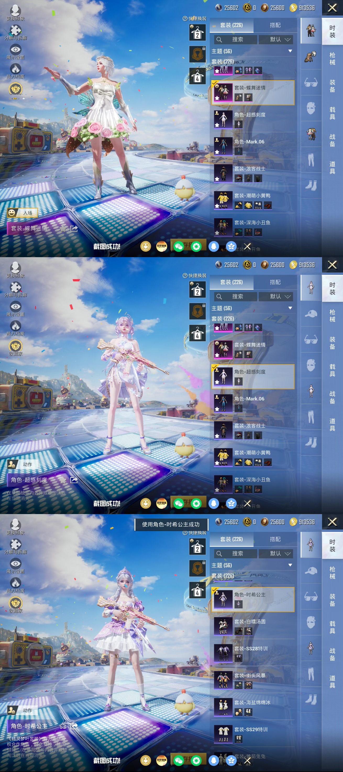This screenshot has height=772, width=343.
Task: Select glasses category icon in top screenshot
Action: coord(311,82)
